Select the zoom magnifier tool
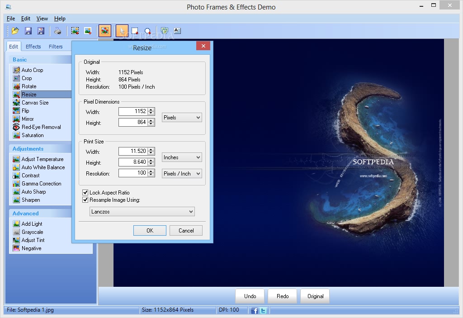 click(148, 31)
